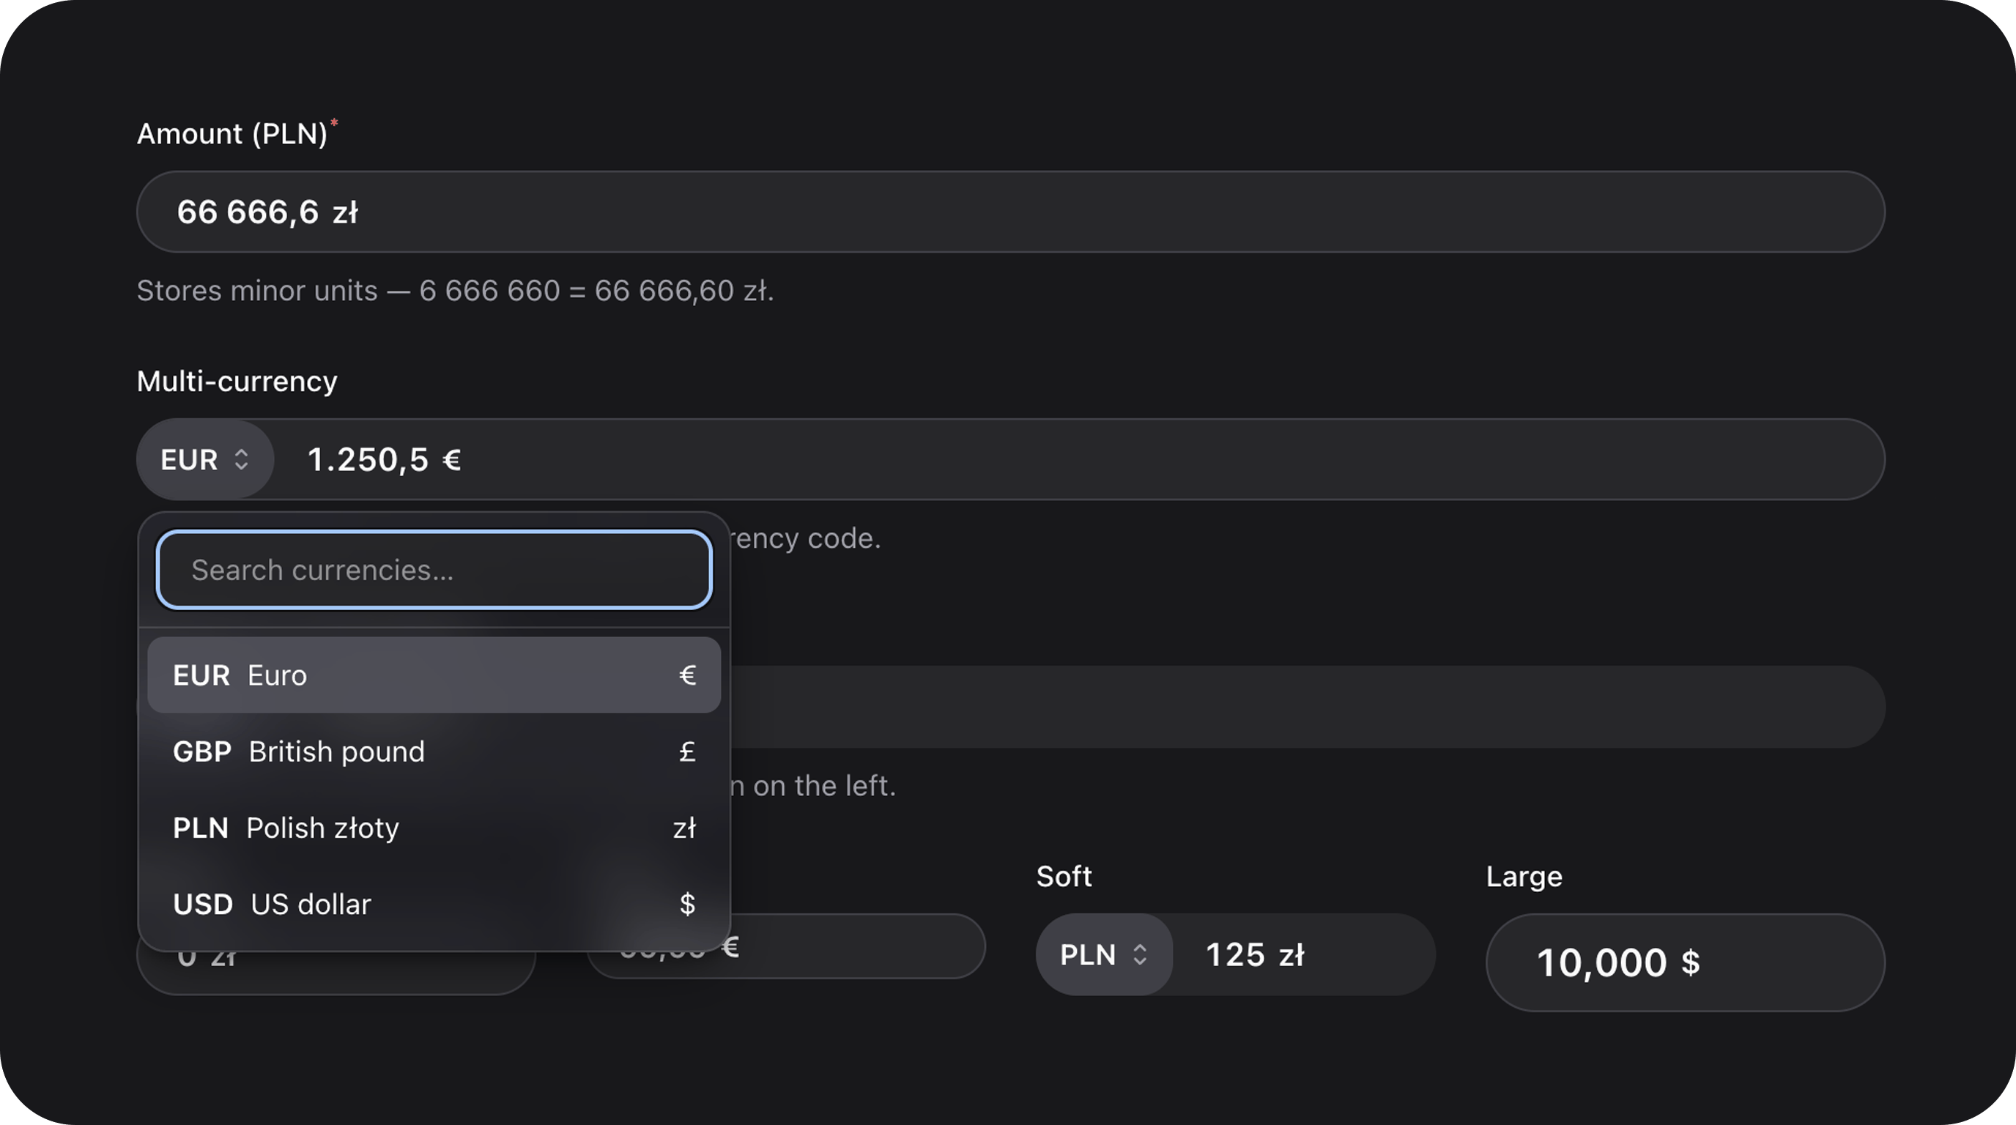Select EUR Euro from the list

click(434, 675)
